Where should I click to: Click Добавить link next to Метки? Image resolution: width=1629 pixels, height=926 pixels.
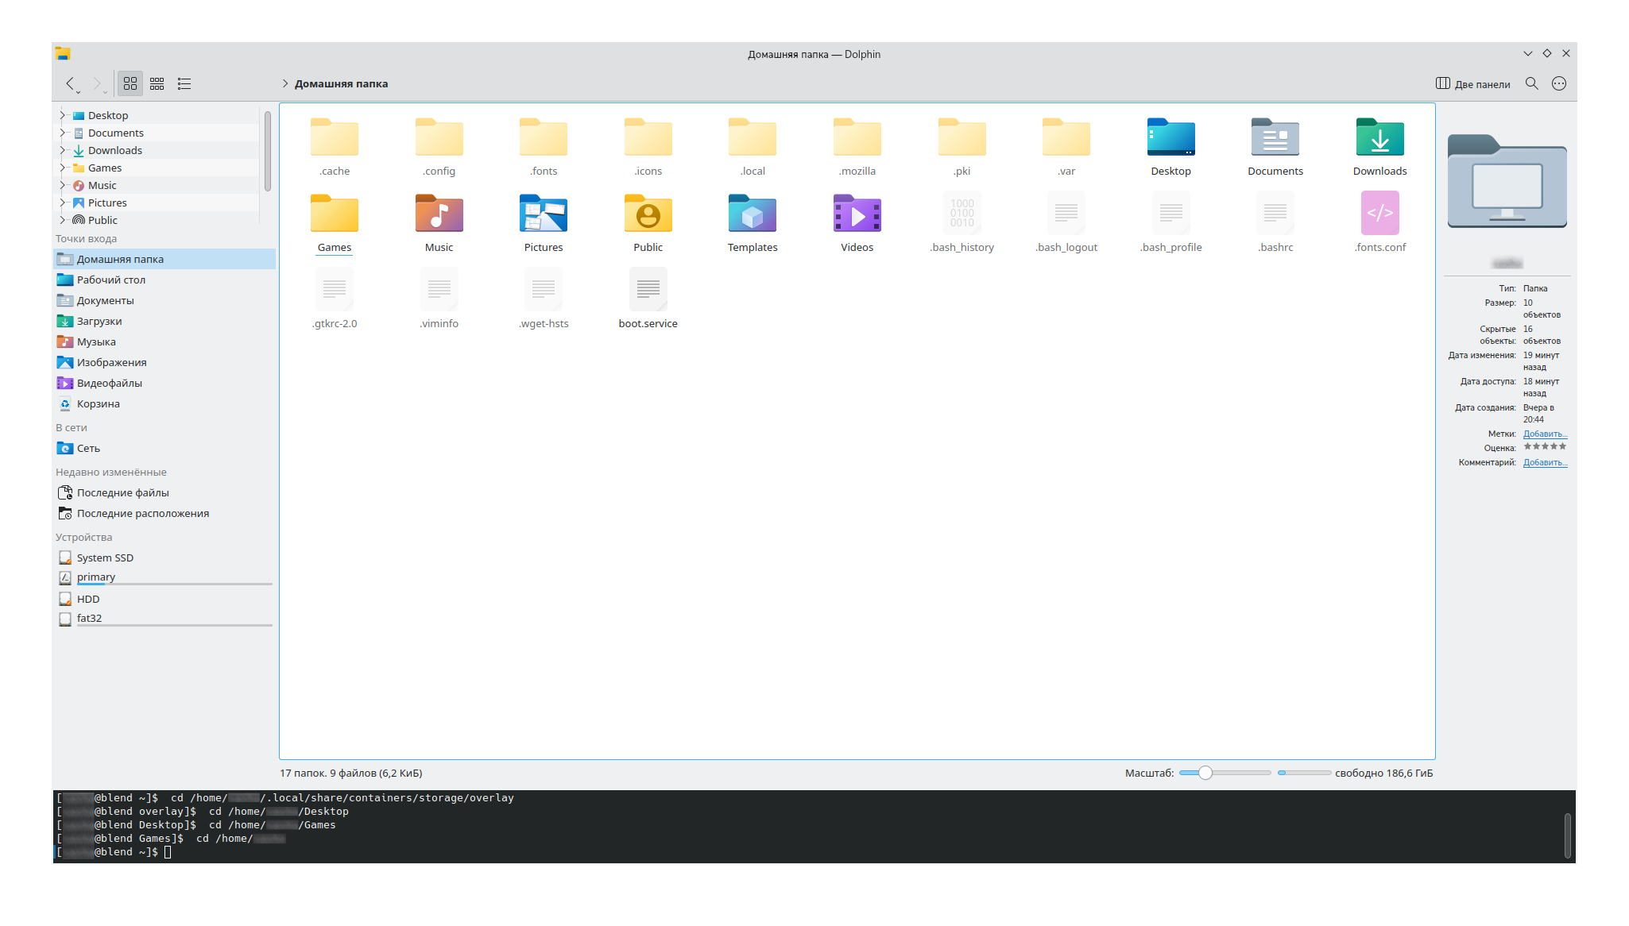[1544, 434]
